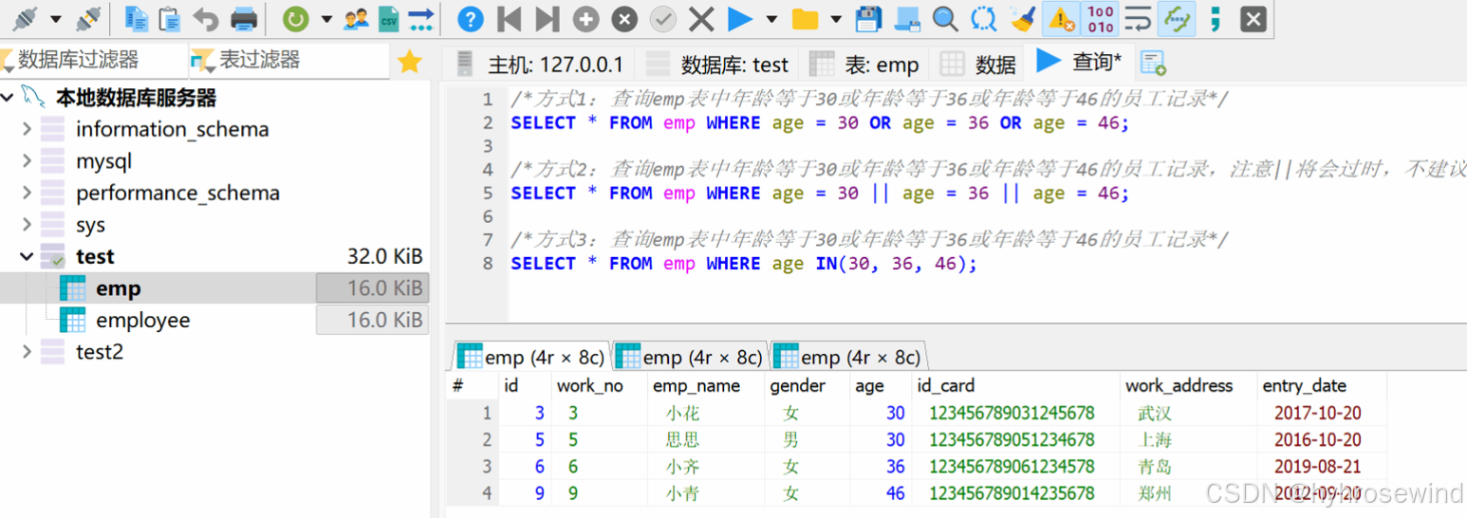Open the blue Help question mark
Viewport: 1467px width, 518px height.
(x=471, y=18)
